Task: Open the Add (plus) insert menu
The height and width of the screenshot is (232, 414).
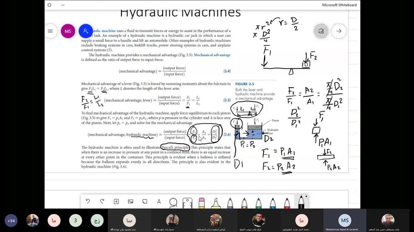Action: tap(116, 201)
